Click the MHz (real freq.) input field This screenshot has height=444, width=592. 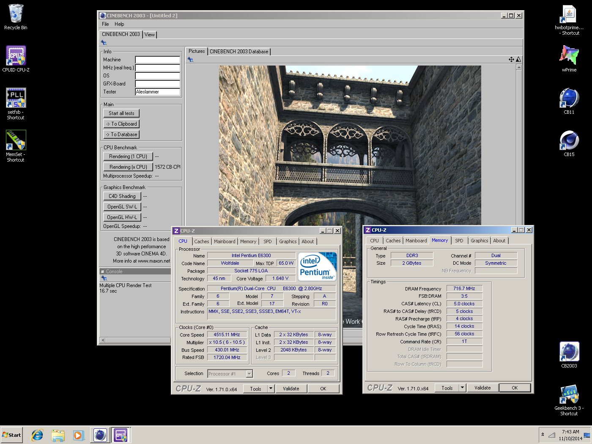[x=157, y=68]
